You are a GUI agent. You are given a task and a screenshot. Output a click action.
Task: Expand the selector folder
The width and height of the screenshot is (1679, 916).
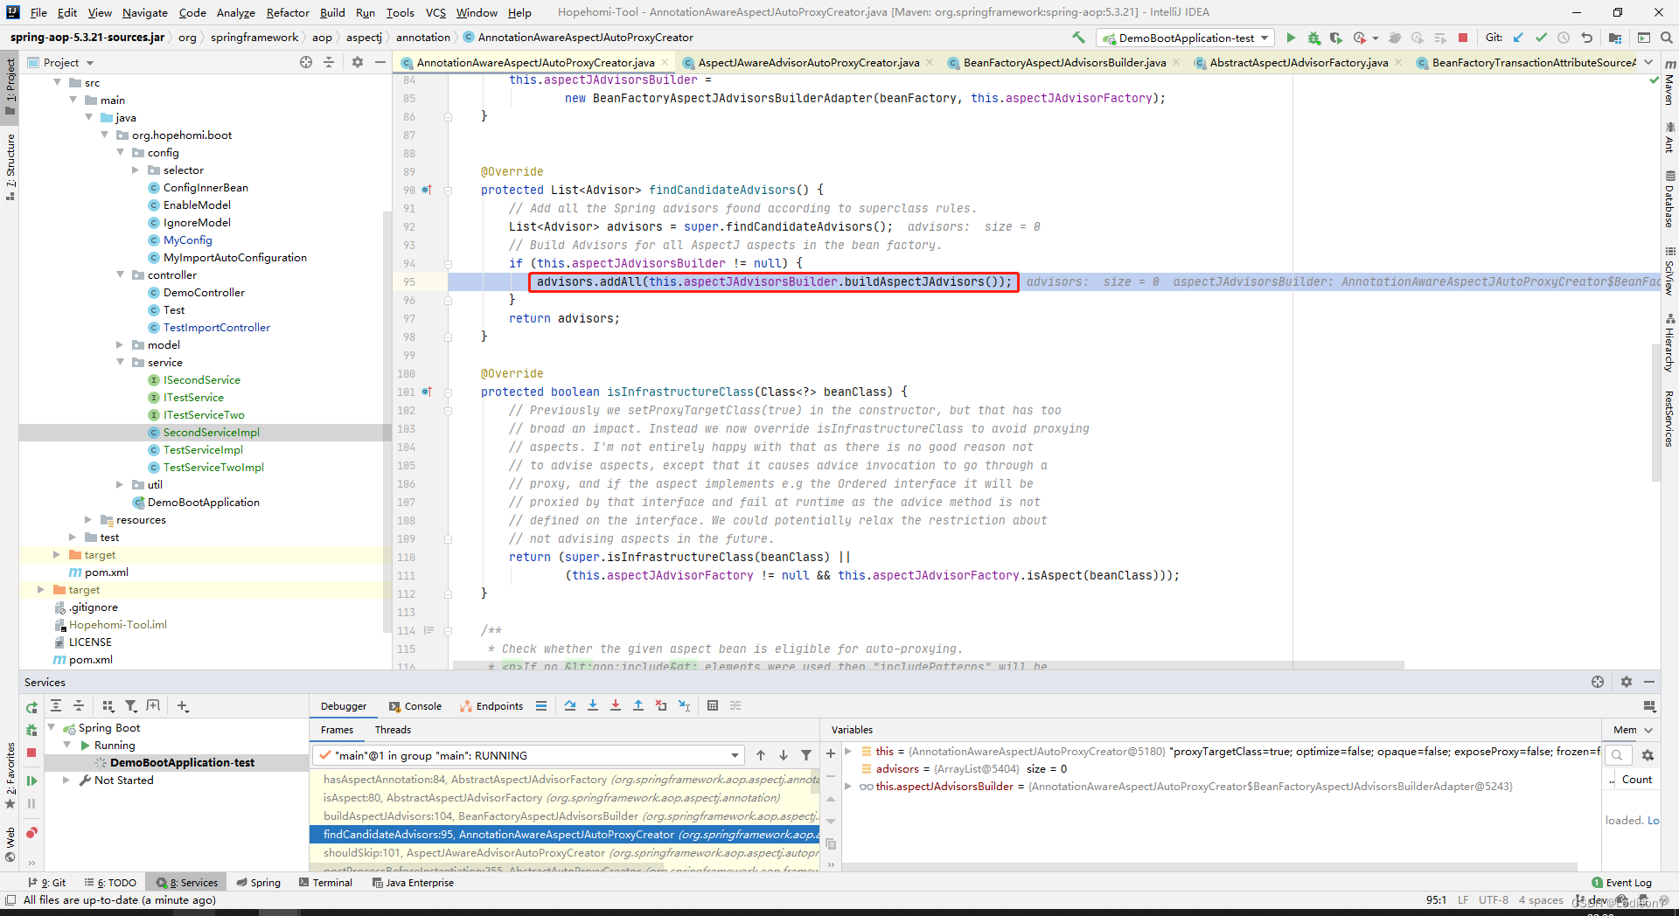136,170
